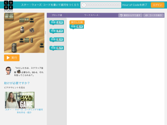Open the スター・ウォーズ コーディングで銀河系を作る・紹介 video link
Image resolution: width=167 pixels, height=125 pixels.
point(24,111)
